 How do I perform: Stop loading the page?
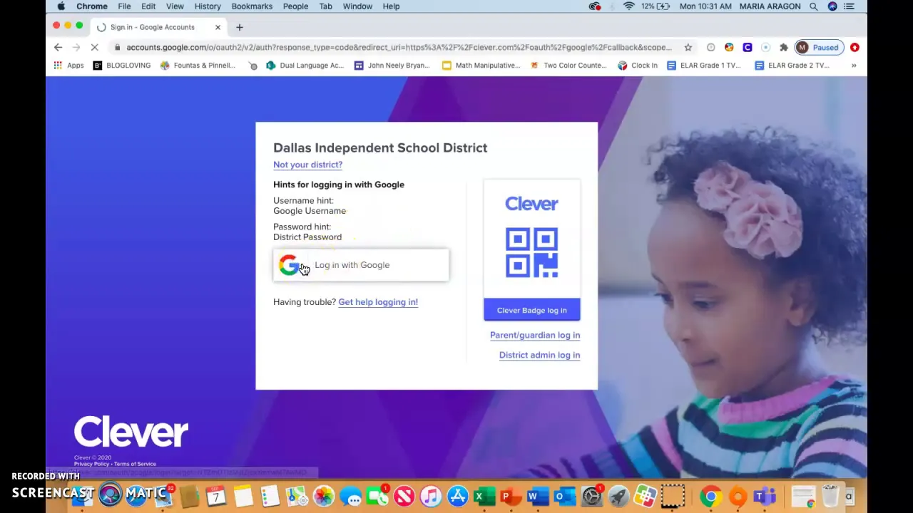coord(95,47)
